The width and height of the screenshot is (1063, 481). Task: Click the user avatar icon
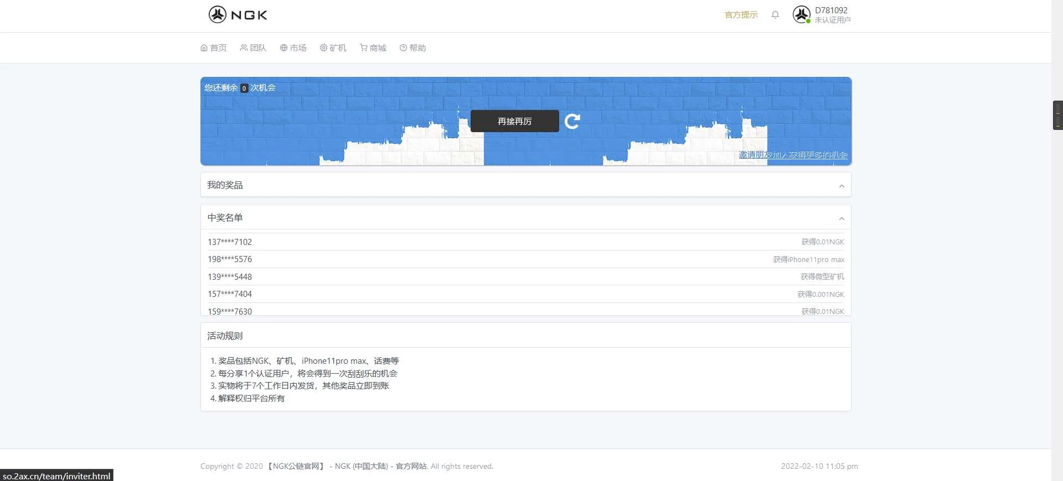click(x=801, y=14)
